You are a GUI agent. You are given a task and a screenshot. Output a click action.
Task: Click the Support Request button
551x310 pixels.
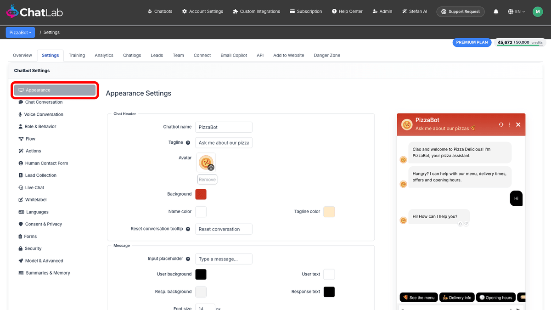pos(461,11)
